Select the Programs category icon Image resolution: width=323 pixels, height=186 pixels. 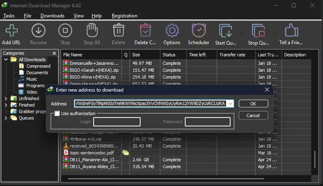[21, 85]
